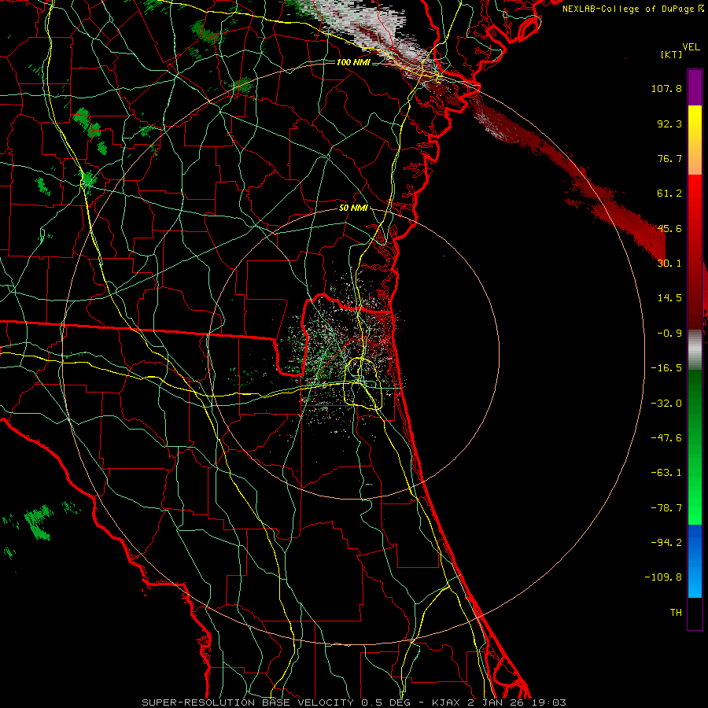Select the -94.2 scale value
Screen dimensions: 708x708
666,542
